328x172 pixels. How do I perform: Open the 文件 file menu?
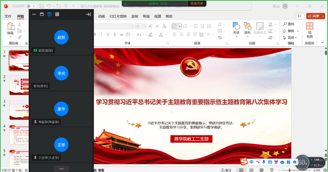(x=8, y=16)
